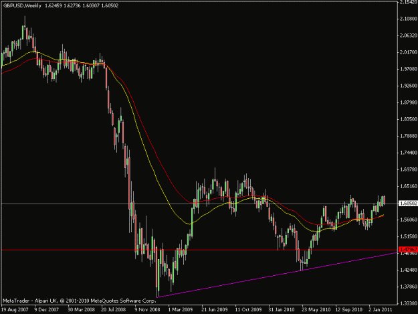Viewport: 418px width, 314px height.
Task: Click the open value 1.62459 in the header
Action: pos(54,5)
